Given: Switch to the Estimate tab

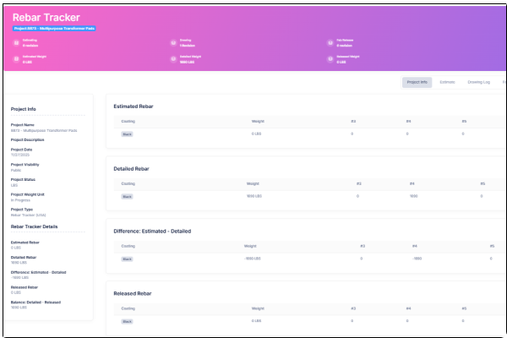Looking at the screenshot, I should click(447, 82).
